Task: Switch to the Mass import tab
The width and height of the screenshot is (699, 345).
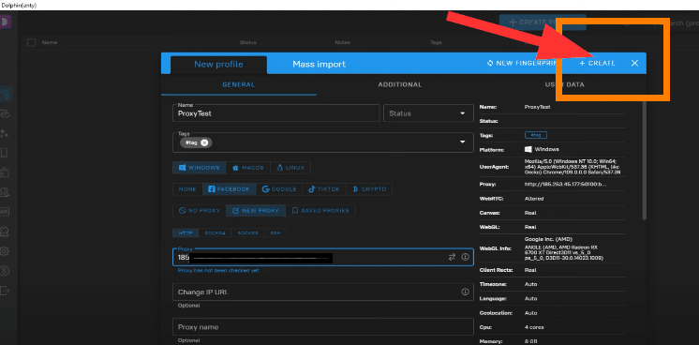Action: pos(319,65)
